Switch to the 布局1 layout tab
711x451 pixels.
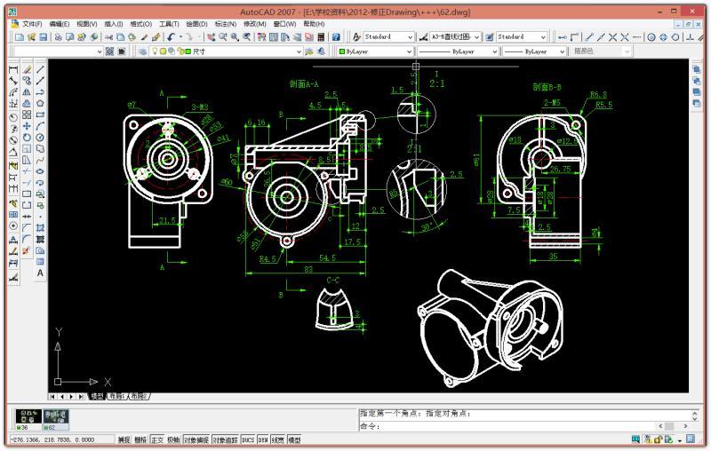(116, 396)
